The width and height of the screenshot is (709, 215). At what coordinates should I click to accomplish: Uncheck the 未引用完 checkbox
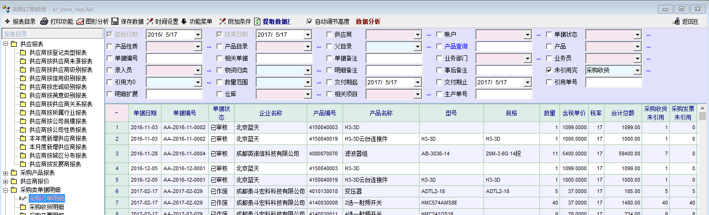tap(549, 70)
